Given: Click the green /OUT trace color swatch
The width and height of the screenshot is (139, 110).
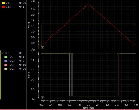Looking at the screenshot, I should coord(6,57).
